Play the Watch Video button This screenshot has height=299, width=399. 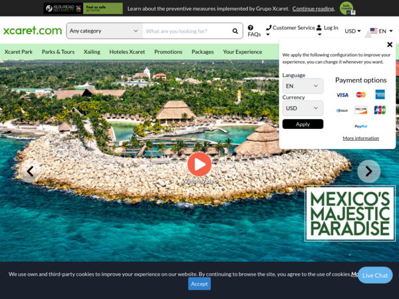[x=199, y=164]
